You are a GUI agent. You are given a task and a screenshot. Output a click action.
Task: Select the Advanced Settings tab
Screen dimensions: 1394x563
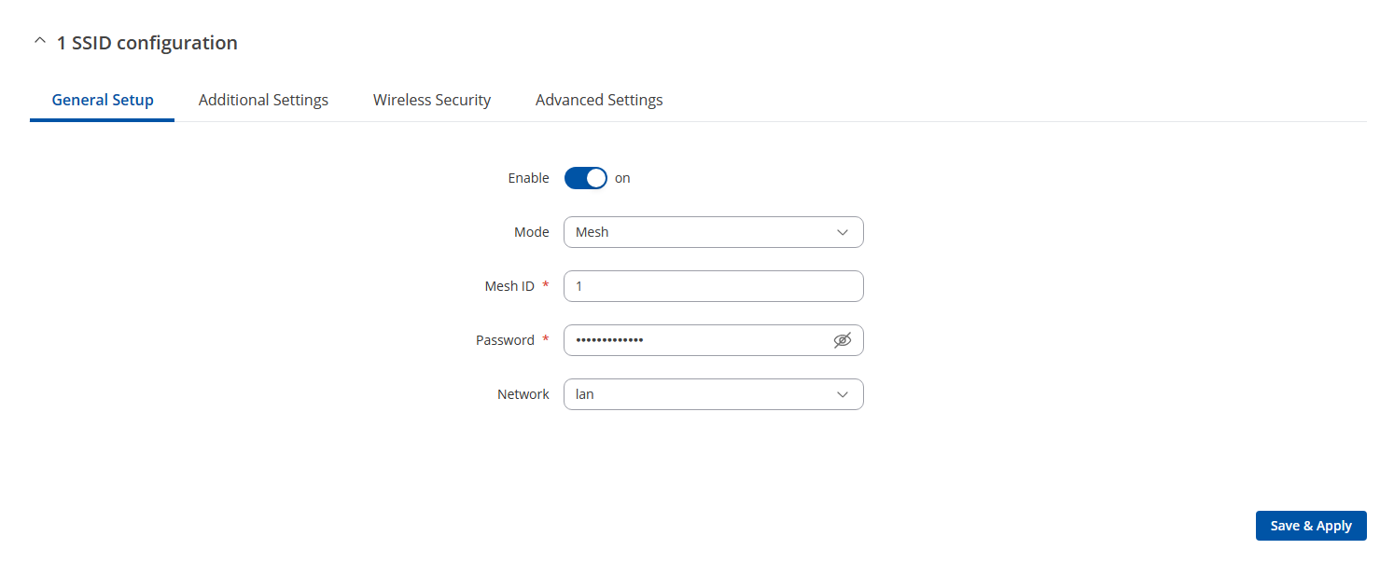tap(599, 100)
